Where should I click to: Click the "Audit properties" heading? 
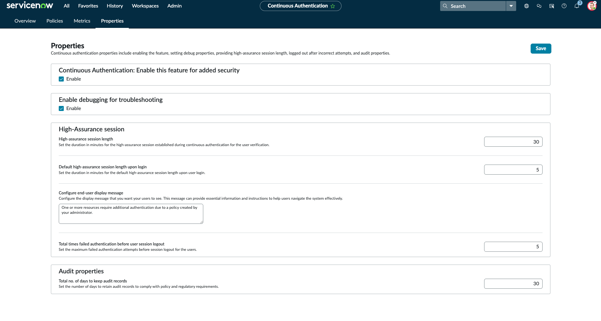[x=81, y=271]
